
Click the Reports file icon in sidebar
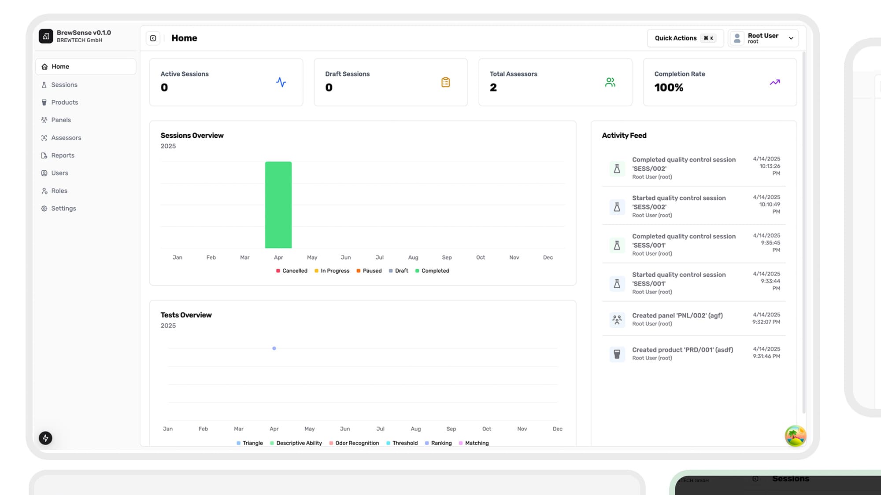(x=44, y=155)
